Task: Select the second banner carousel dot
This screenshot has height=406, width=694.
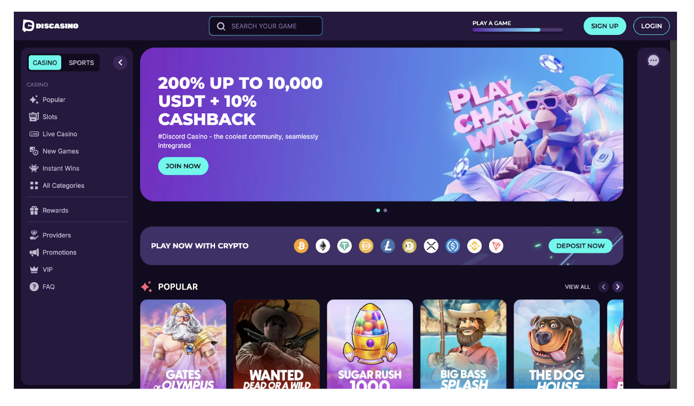Action: (385, 210)
